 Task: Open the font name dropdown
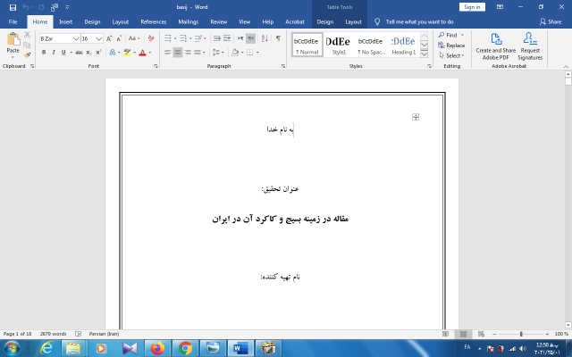tap(75, 39)
